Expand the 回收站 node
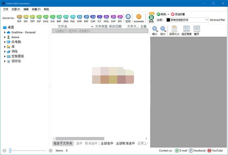This screenshot has height=155, width=228. click(x=5, y=61)
